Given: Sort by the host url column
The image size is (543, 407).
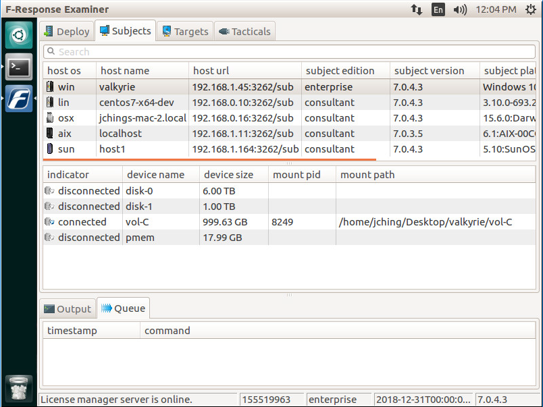Looking at the screenshot, I should (x=245, y=71).
